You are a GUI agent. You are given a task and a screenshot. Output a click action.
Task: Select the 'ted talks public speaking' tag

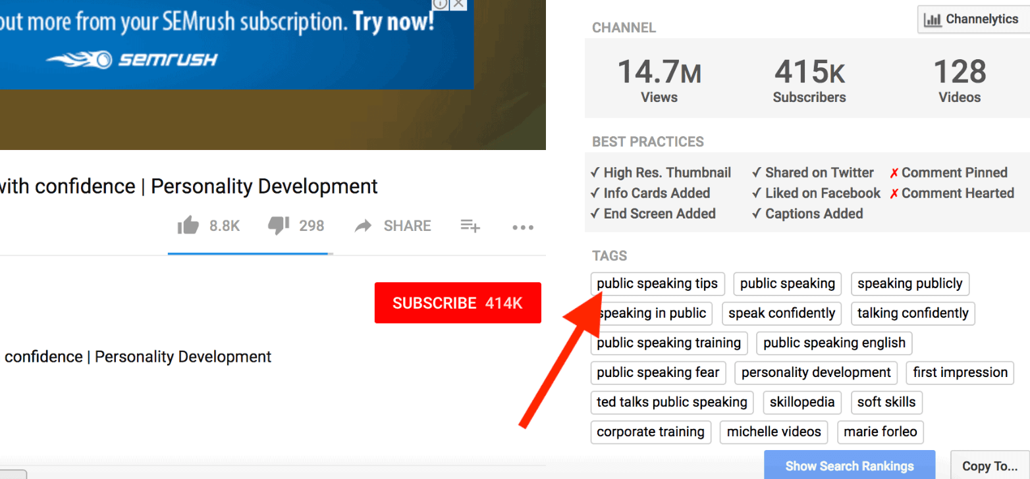click(x=672, y=402)
